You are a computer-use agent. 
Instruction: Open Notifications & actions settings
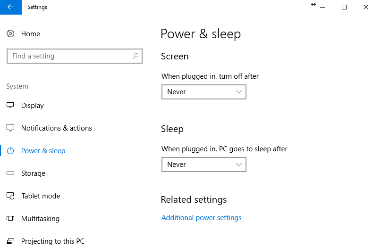pos(57,128)
